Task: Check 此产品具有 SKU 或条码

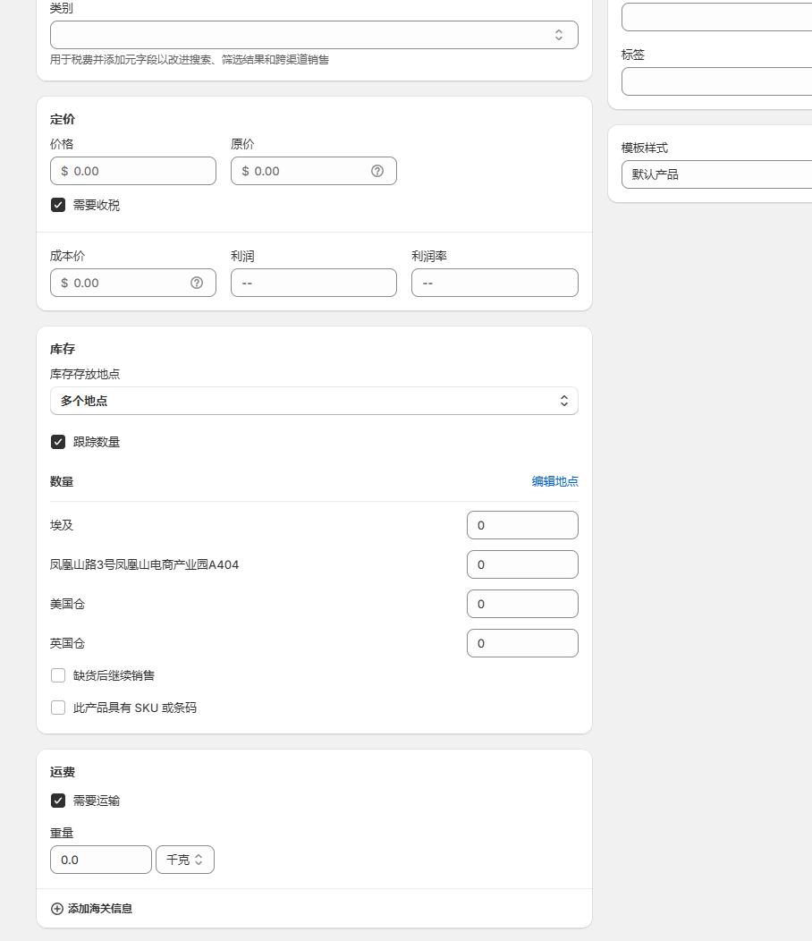Action: coord(58,708)
